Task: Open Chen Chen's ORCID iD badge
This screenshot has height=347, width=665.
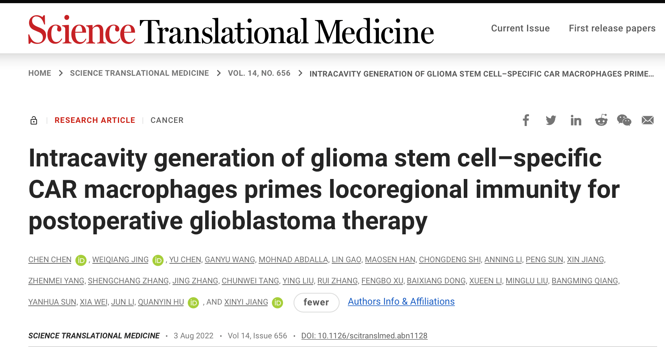Action: pos(81,260)
